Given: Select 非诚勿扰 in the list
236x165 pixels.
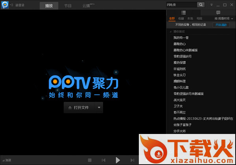Looking at the screenshot, I should click(x=180, y=69).
